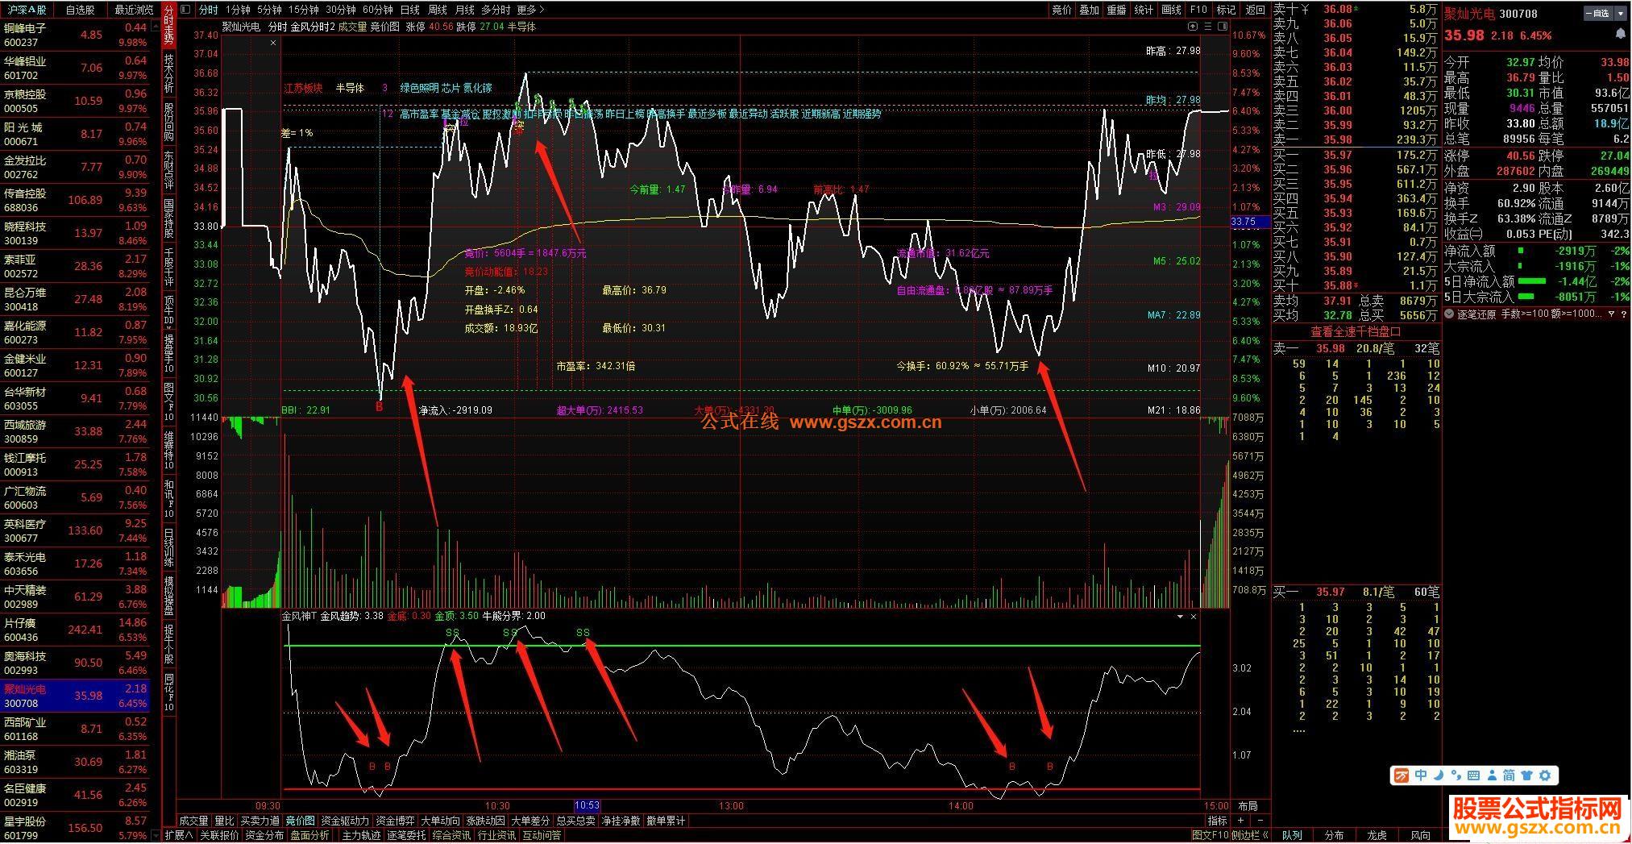Switch to 自选股 list tab

80,10
